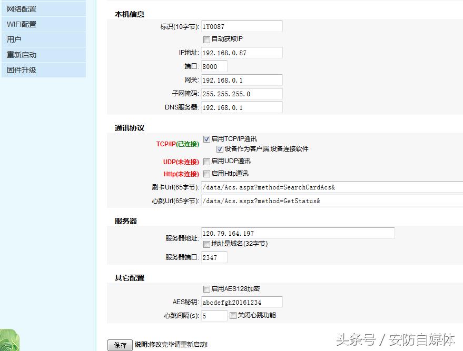This screenshot has height=351, width=463.
Task: Select the AES秘钥 input field
Action: [241, 303]
